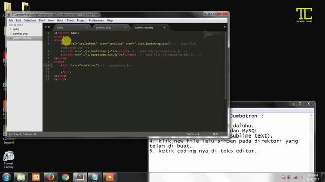Open the View menu
Screen dimensions: 325x182
click(x=51, y=20)
